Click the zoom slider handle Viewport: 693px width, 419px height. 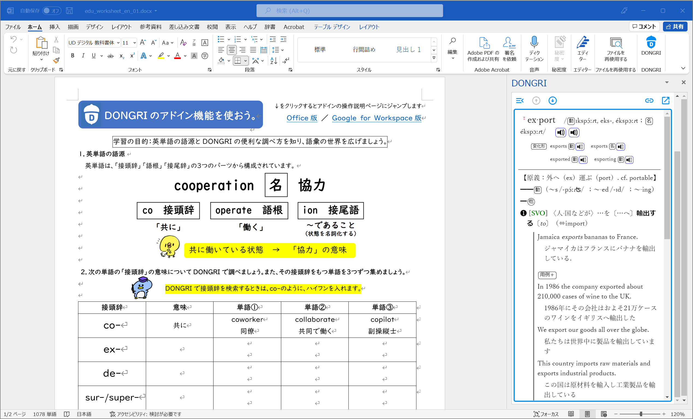(x=641, y=414)
